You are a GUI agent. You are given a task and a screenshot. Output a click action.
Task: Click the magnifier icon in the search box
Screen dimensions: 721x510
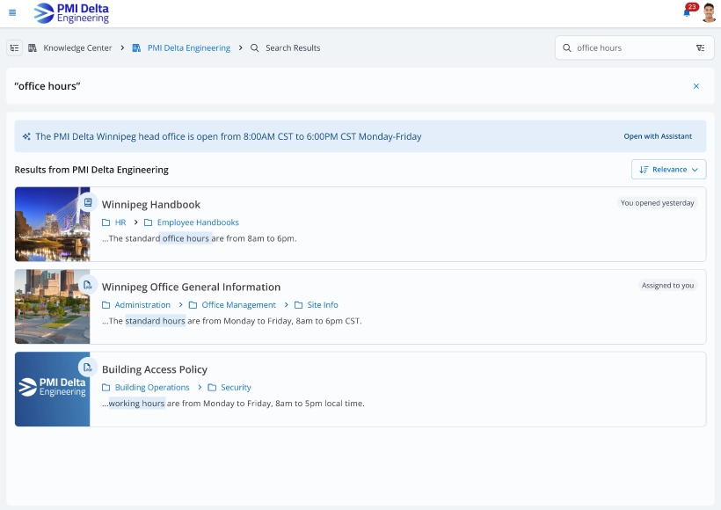(567, 47)
